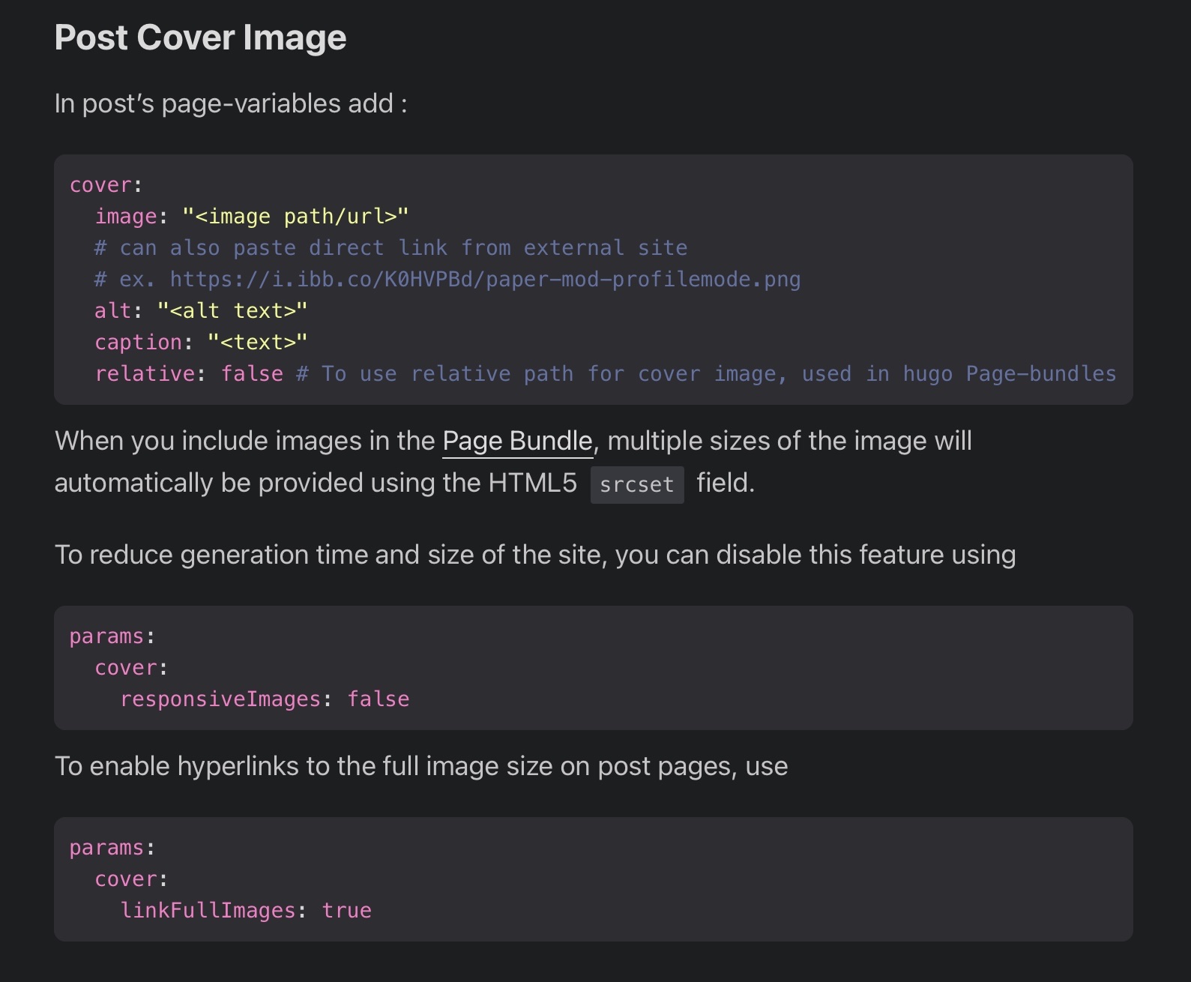Click the linkFullImages key in code
Image resolution: width=1191 pixels, height=982 pixels.
click(208, 911)
